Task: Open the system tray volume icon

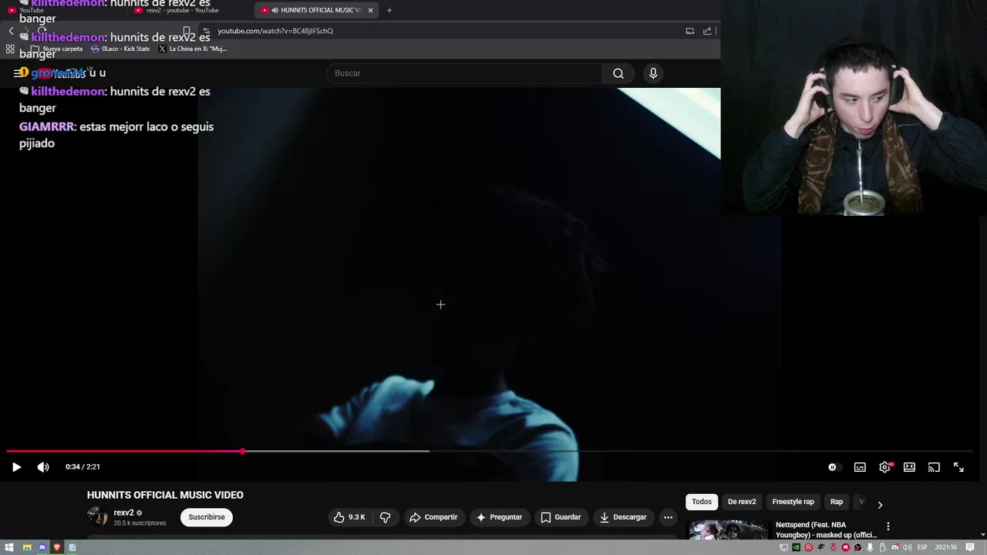Action: pos(908,547)
